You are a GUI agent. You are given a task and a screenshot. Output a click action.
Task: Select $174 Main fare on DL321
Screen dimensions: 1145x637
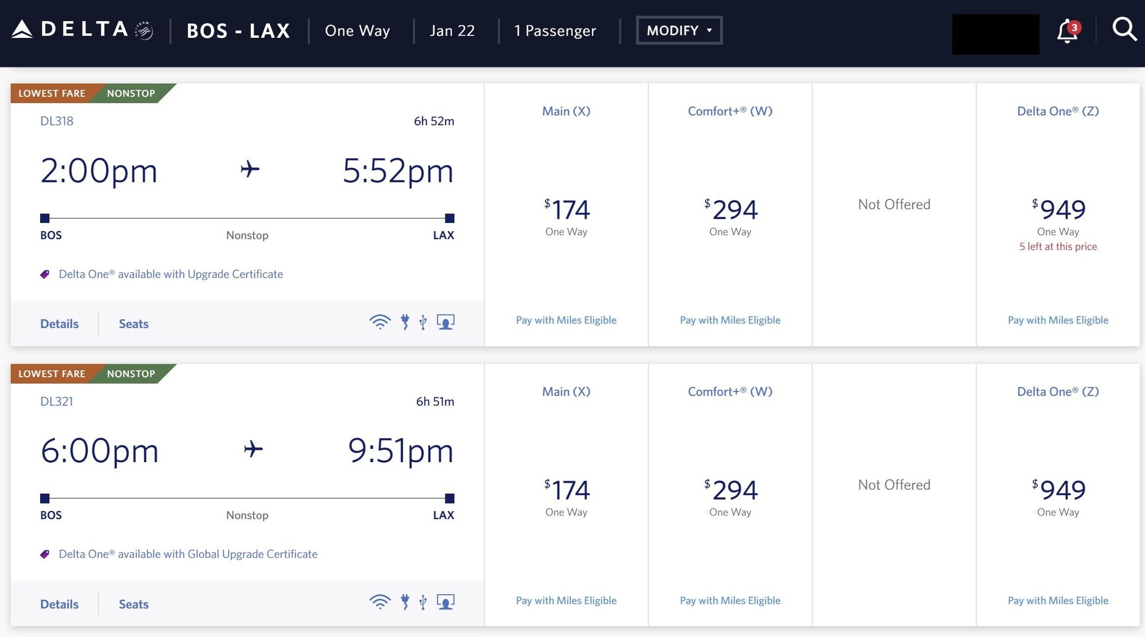(x=566, y=491)
